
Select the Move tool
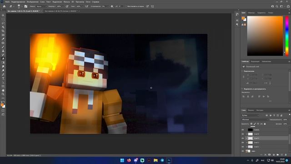3,15
